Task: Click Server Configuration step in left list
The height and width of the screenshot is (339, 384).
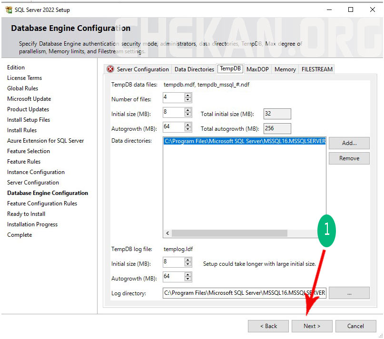Action: point(33,183)
